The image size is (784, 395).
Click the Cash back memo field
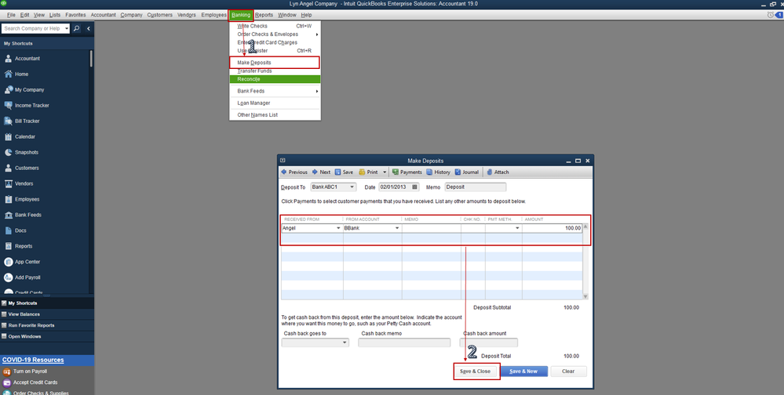[404, 342]
